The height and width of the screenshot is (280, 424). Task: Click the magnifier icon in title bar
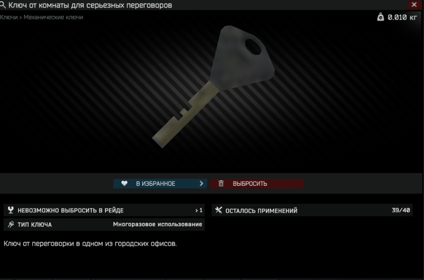[3, 5]
